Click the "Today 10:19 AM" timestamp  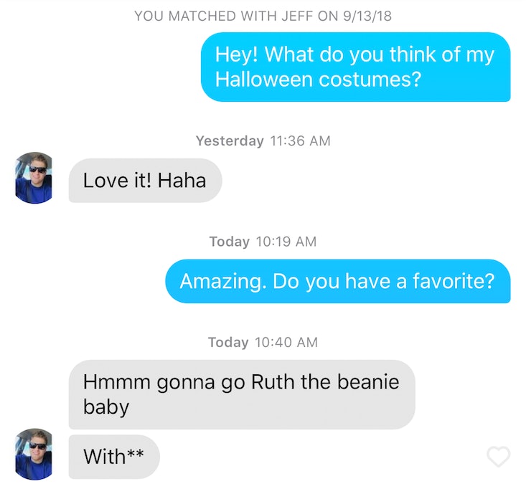click(263, 242)
